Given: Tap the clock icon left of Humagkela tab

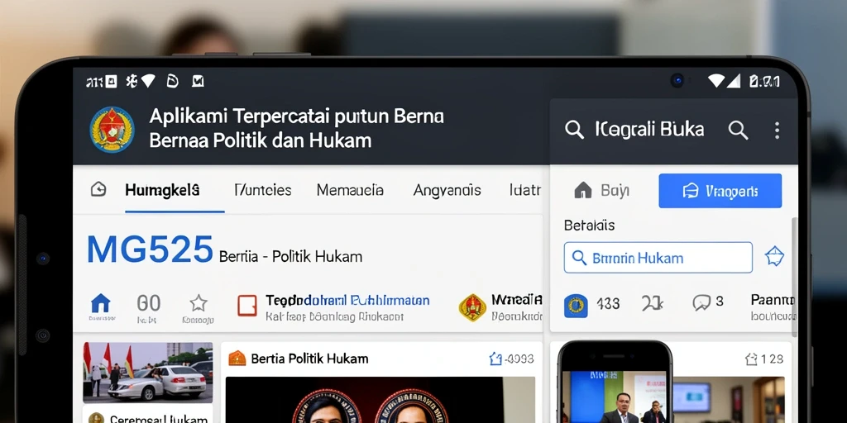Looking at the screenshot, I should pyautogui.click(x=98, y=189).
